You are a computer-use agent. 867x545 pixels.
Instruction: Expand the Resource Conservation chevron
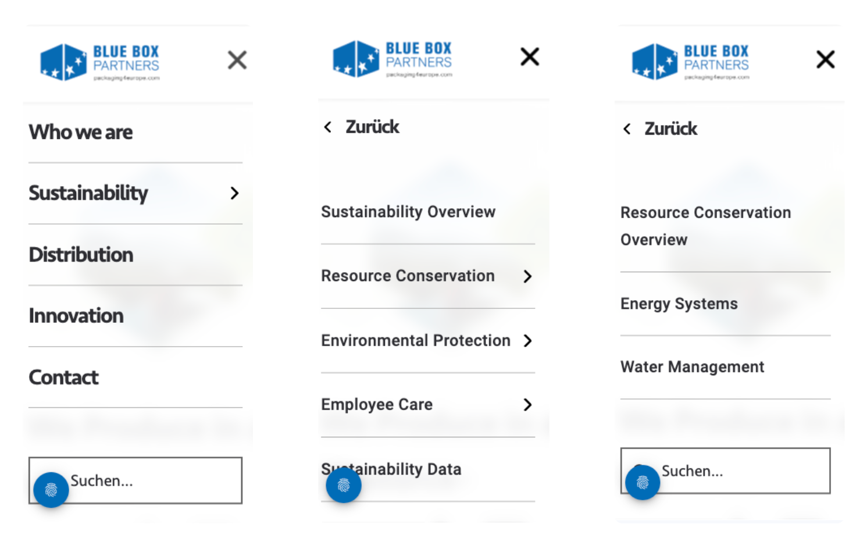click(527, 276)
